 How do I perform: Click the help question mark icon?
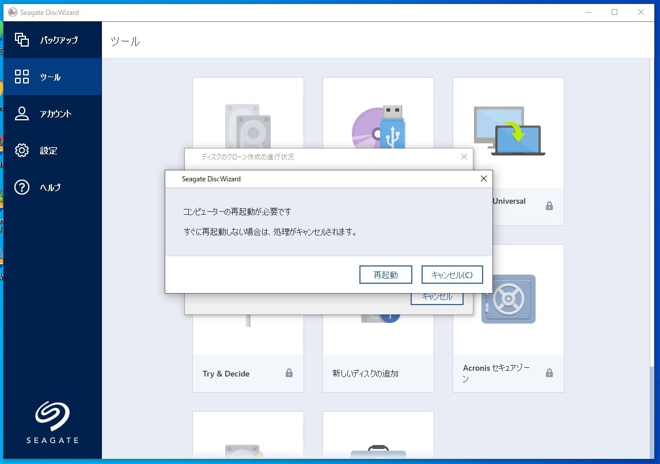pos(22,187)
